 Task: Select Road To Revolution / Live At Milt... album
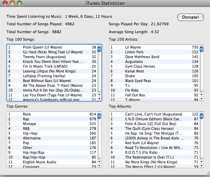pyautogui.click(x=155, y=148)
